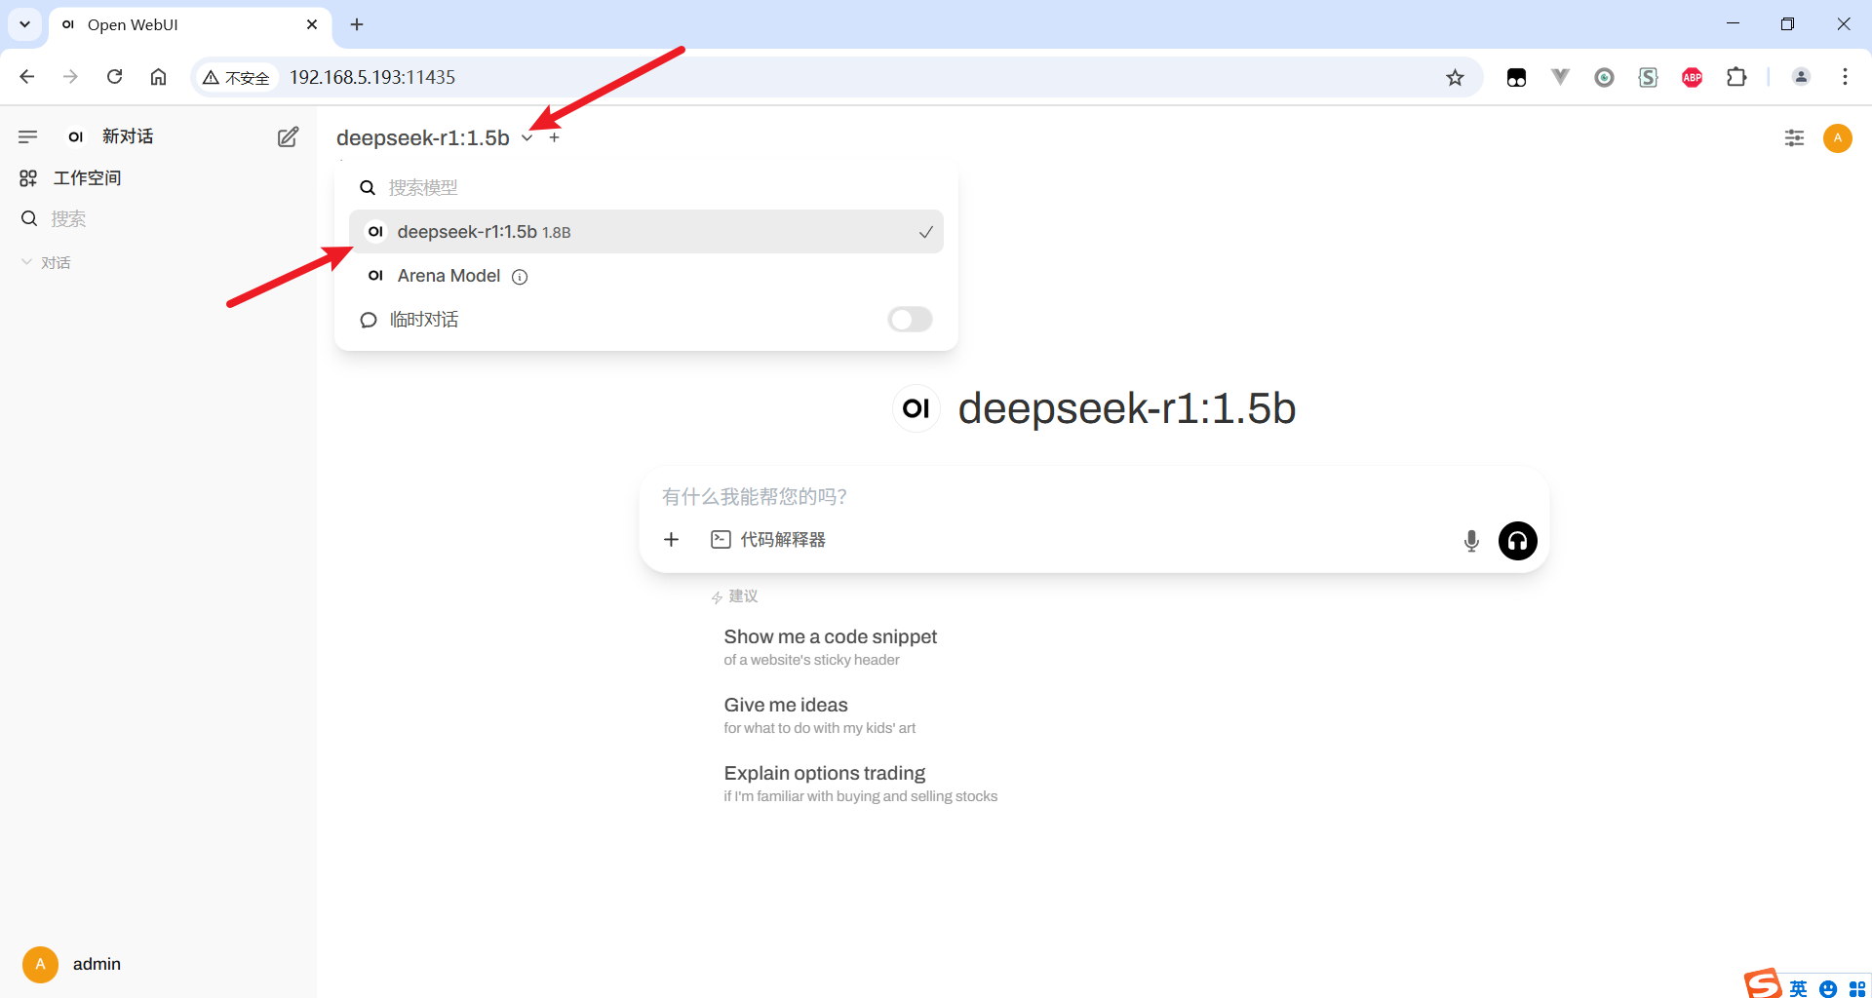Open the Extensions puzzle menu
Screen dimensions: 1872x998
pos(1736,77)
